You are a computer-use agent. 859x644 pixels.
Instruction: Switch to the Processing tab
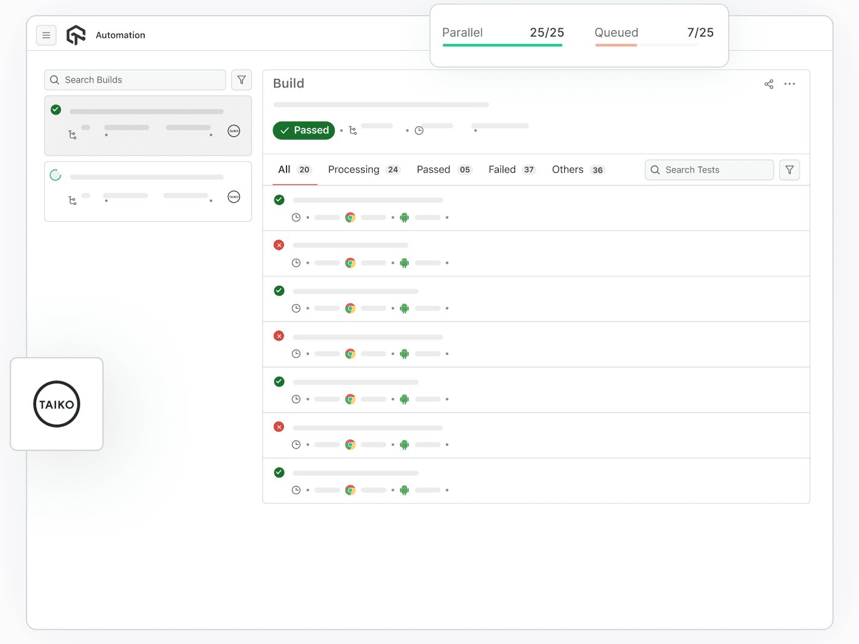pyautogui.click(x=353, y=169)
